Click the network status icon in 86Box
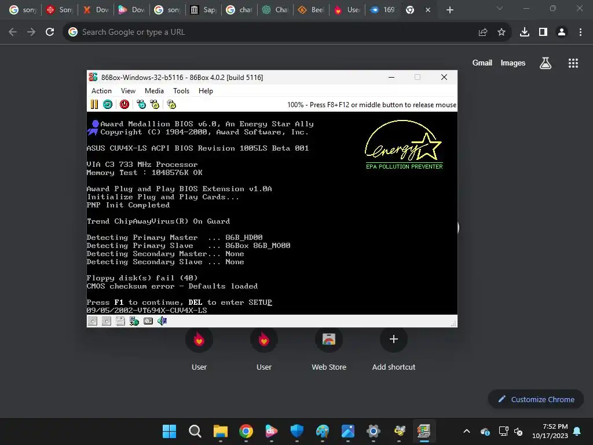The height and width of the screenshot is (445, 593). [x=134, y=321]
